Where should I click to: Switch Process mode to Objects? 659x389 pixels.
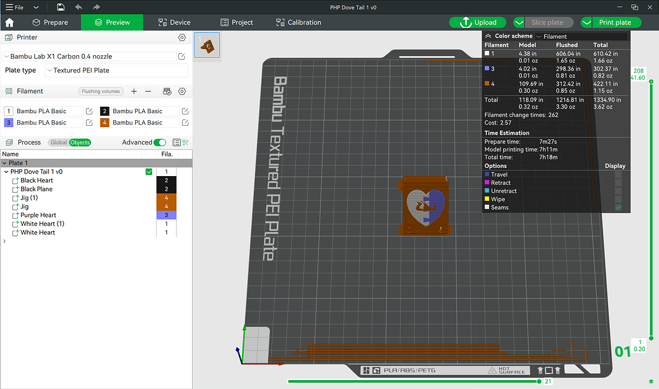[x=80, y=142]
